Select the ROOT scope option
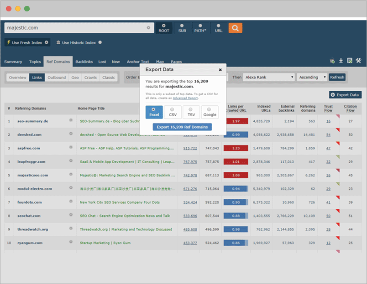 (164, 28)
